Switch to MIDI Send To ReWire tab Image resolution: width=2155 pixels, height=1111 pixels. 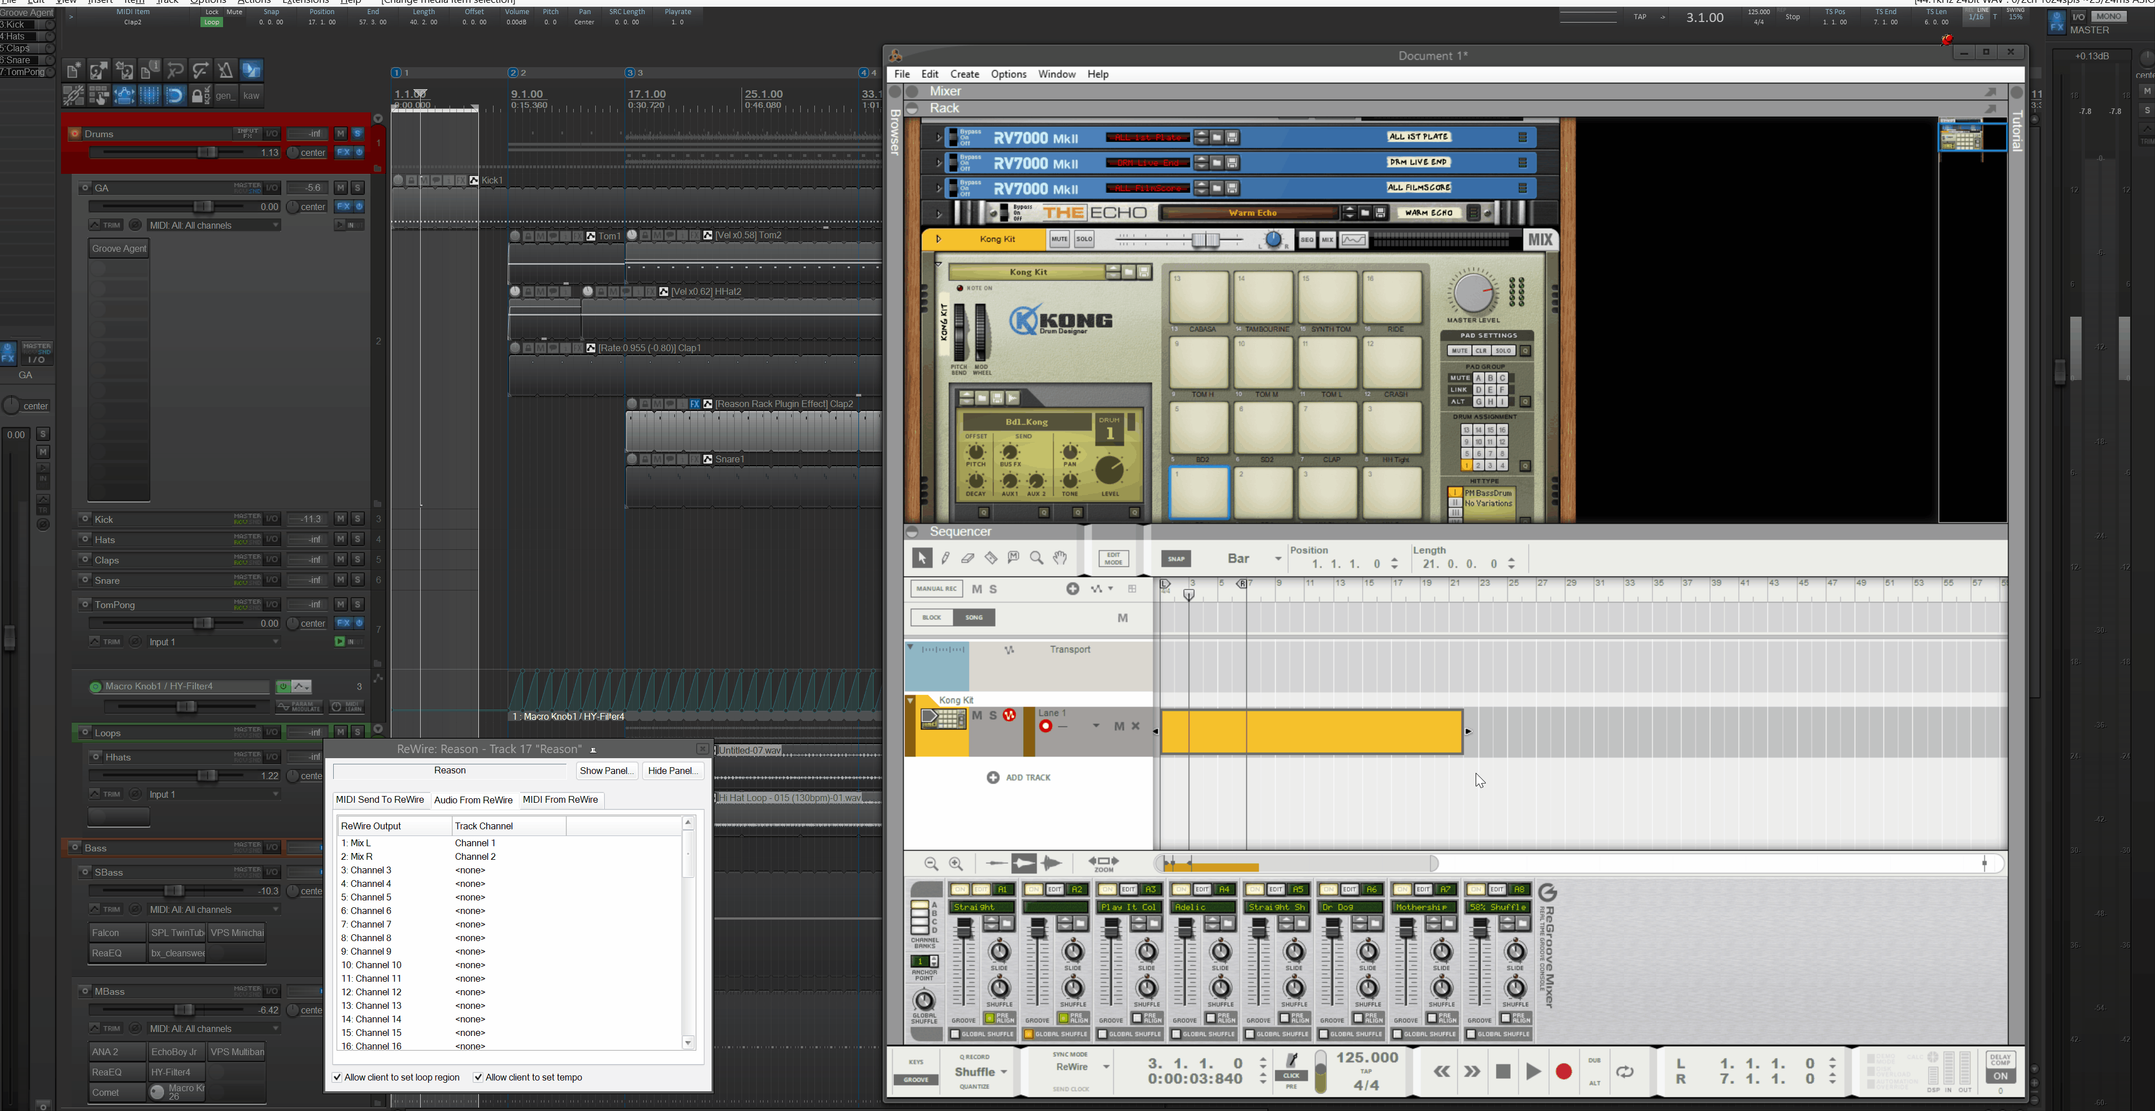tap(380, 800)
